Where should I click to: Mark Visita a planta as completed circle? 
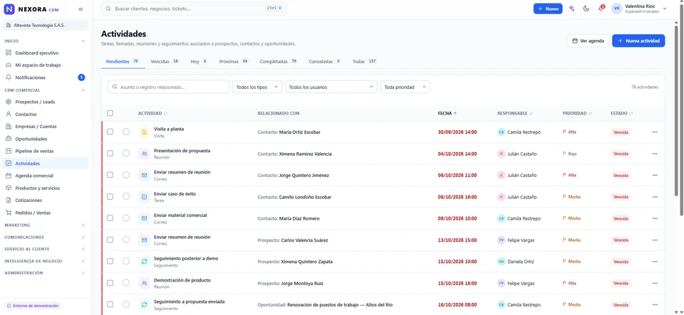pyautogui.click(x=126, y=132)
